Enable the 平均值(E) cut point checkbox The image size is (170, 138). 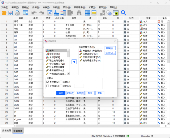pyautogui.click(x=47, y=86)
